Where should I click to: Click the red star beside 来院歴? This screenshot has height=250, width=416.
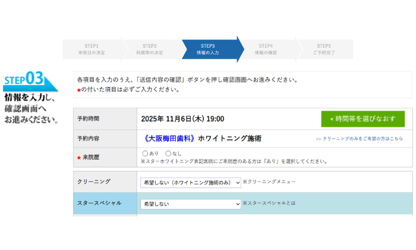79,158
